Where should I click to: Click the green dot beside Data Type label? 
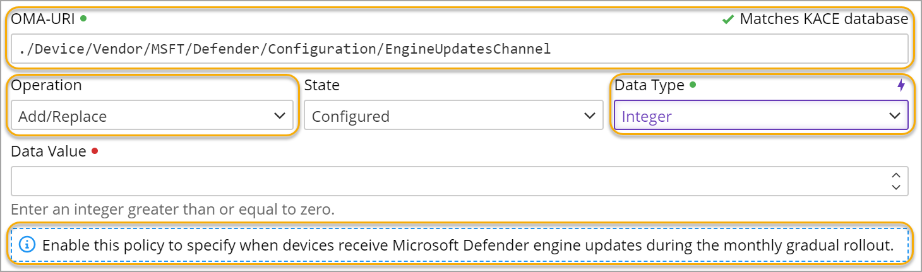693,85
